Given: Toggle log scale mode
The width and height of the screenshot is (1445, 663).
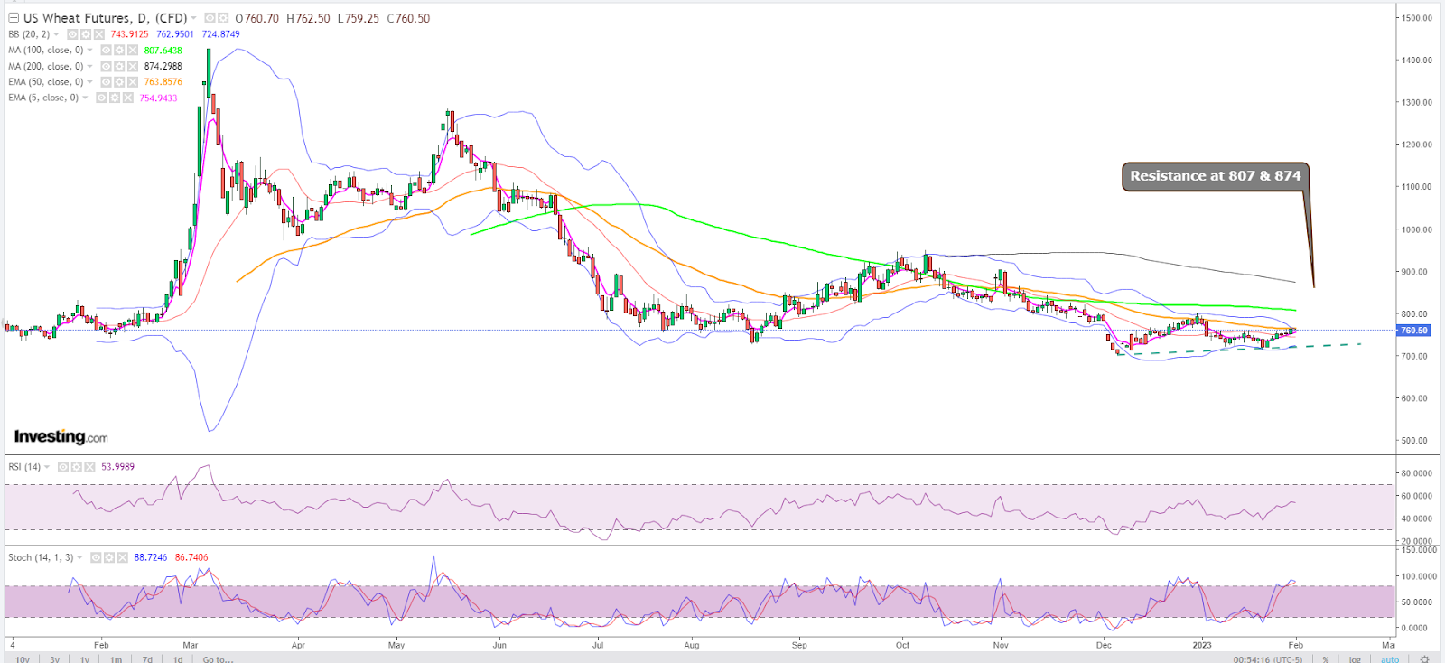Looking at the screenshot, I should tap(1355, 658).
